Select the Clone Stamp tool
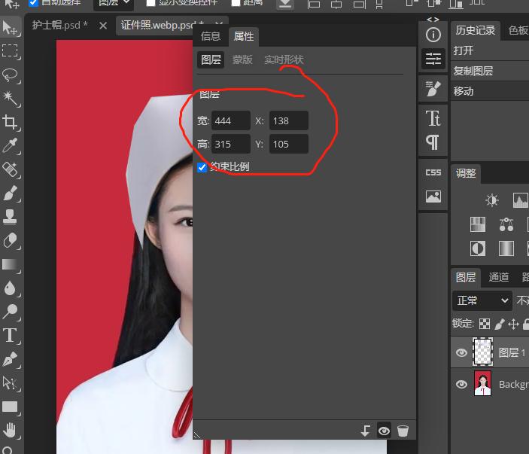The height and width of the screenshot is (454, 529). pyautogui.click(x=11, y=216)
